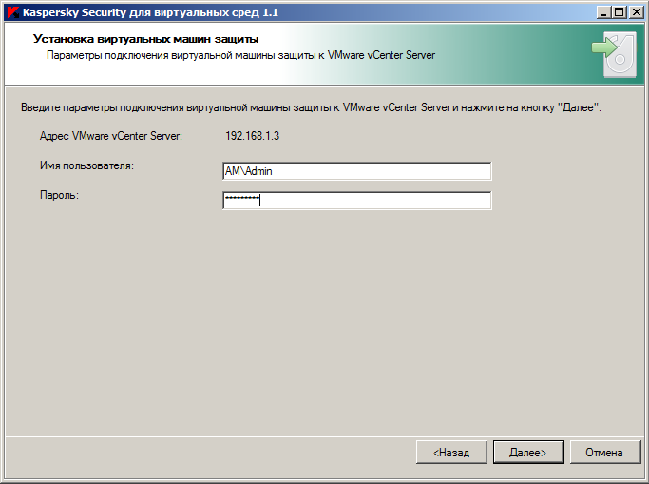Go back with the <Назад button
Screen dimensions: 649x484
451,452
